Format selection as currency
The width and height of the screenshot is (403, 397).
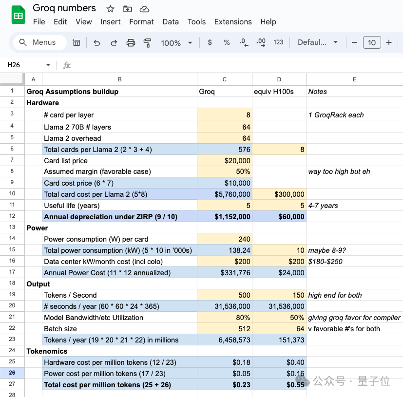coord(210,42)
